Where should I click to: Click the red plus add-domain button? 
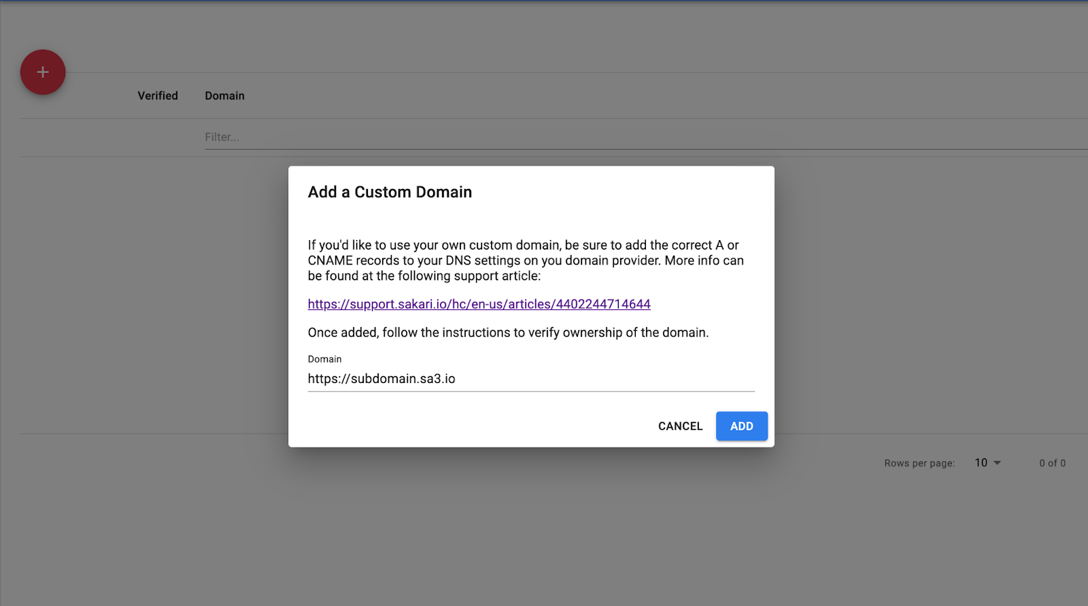coord(43,72)
